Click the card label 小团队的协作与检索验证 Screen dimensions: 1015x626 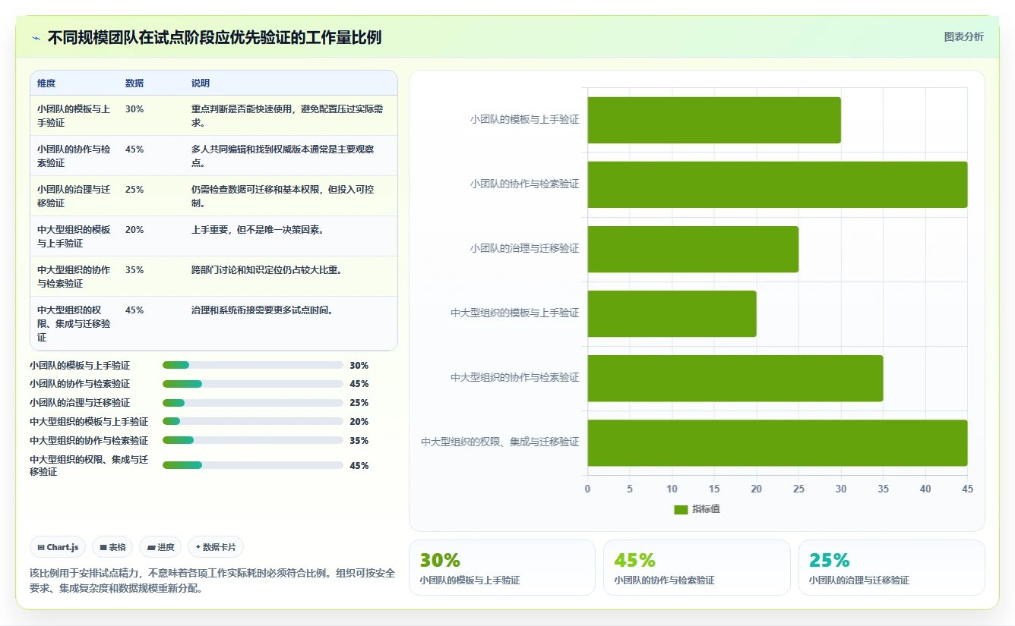tap(664, 580)
